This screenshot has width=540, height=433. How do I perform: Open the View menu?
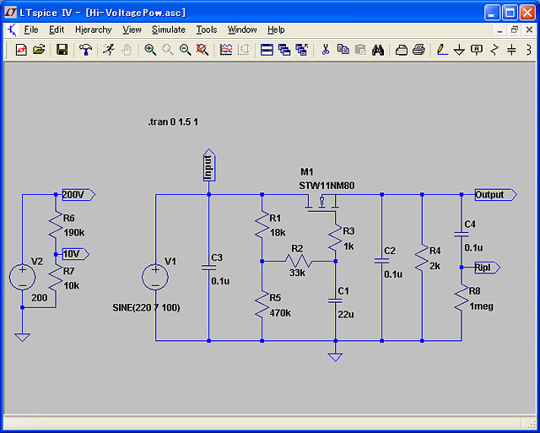[132, 30]
